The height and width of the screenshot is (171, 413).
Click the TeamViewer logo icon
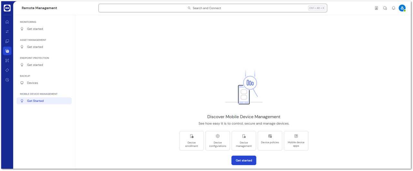pyautogui.click(x=7, y=8)
